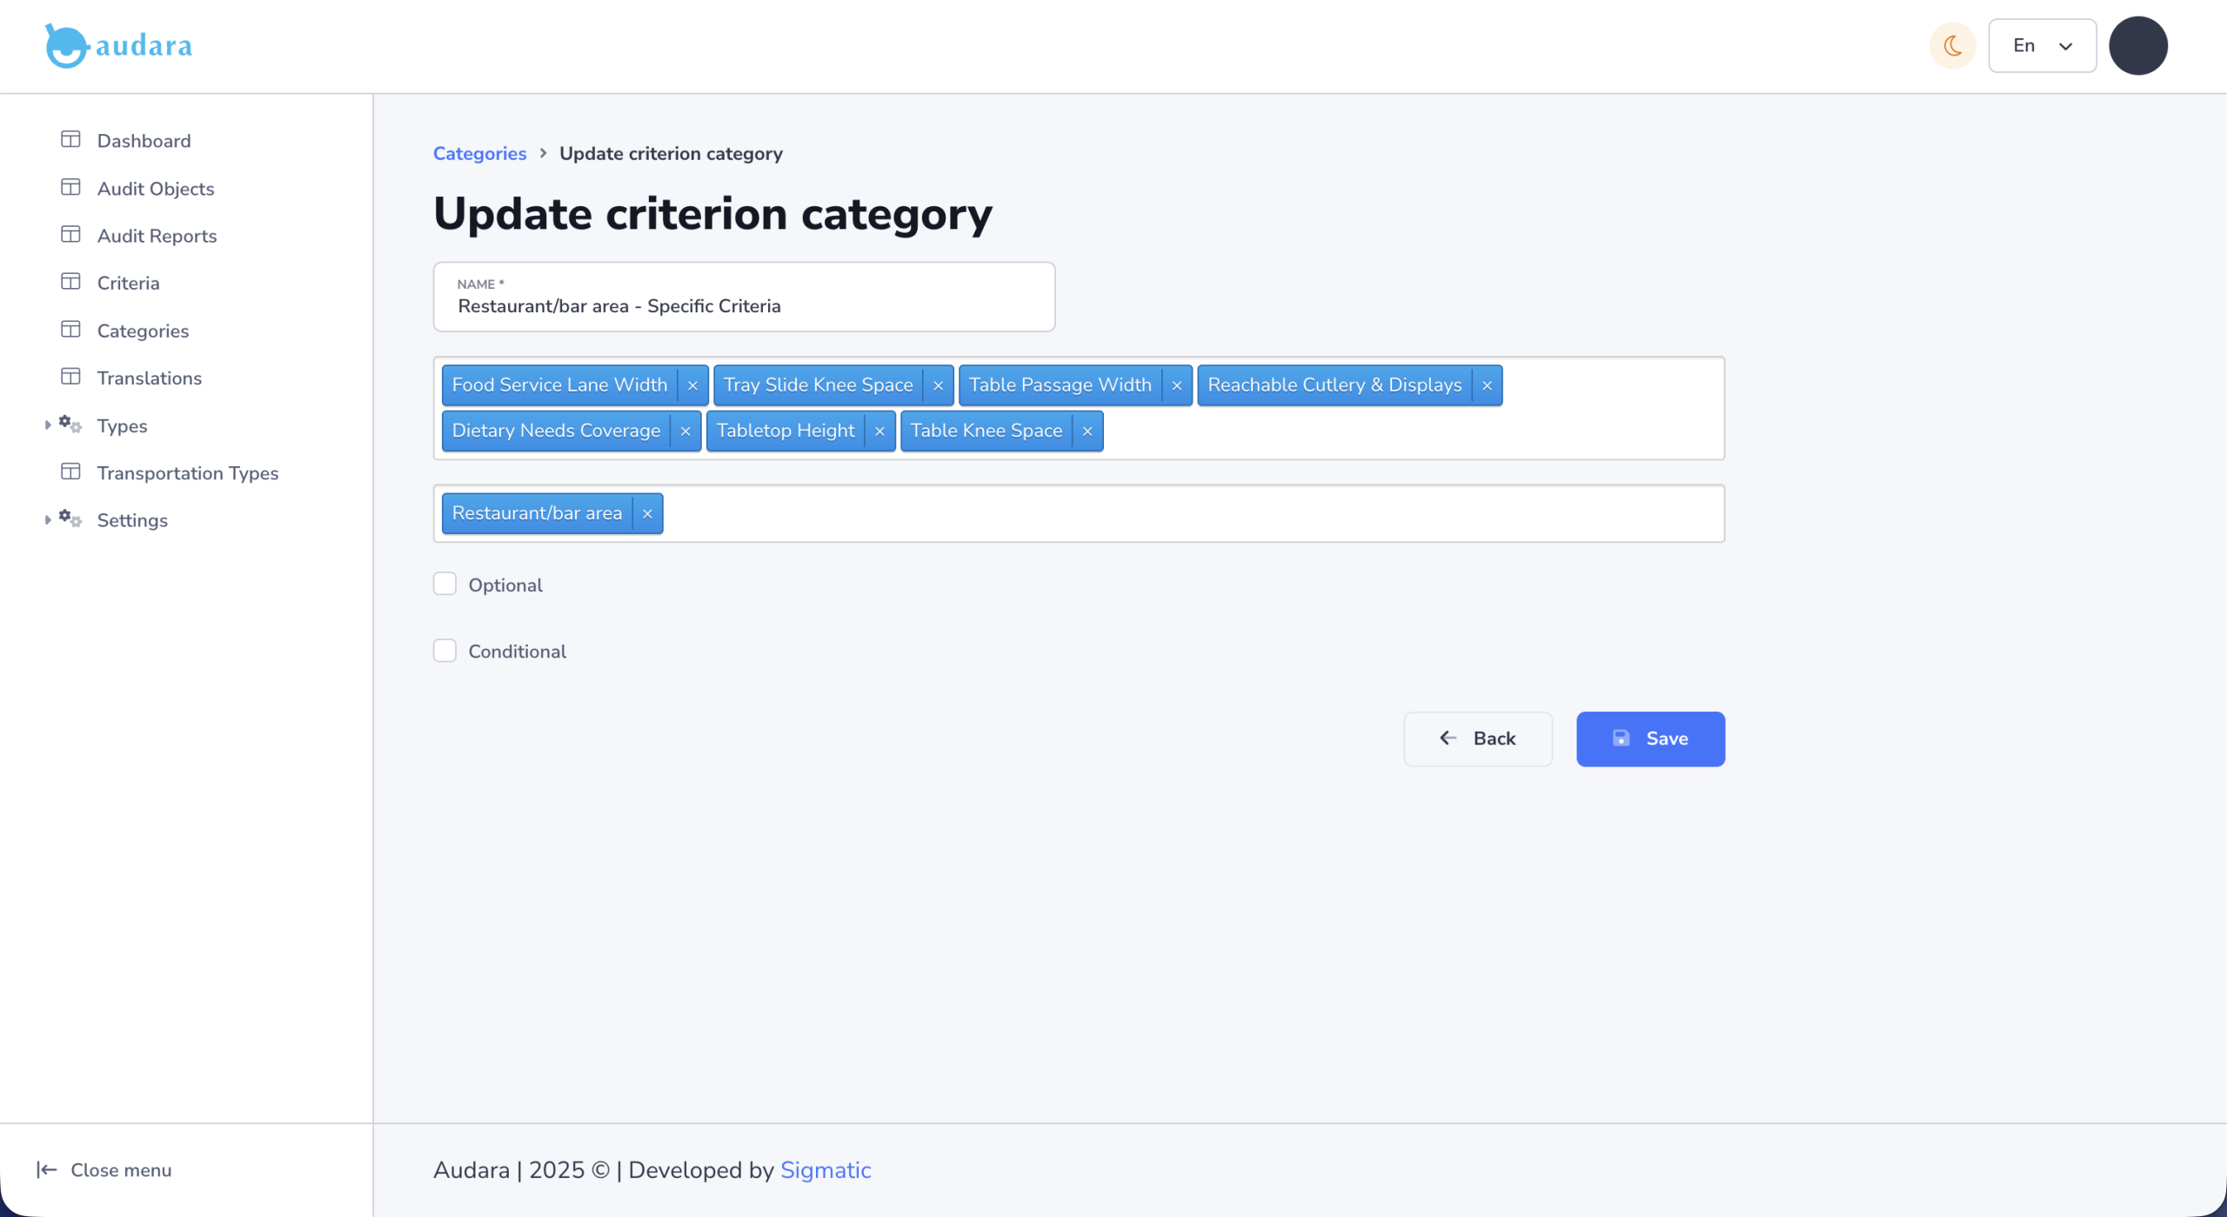Switch to dark mode with moon icon
Screen dimensions: 2227x1217
(x=1953, y=46)
